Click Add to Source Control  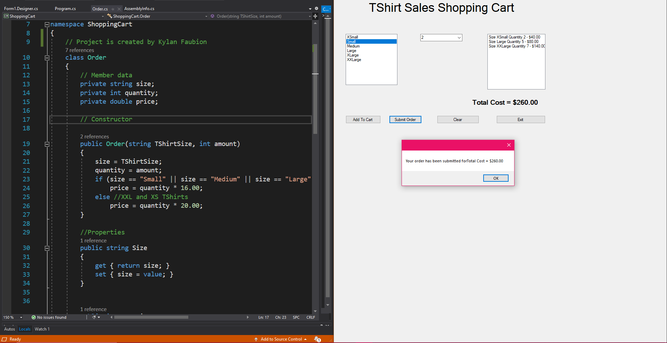281,339
